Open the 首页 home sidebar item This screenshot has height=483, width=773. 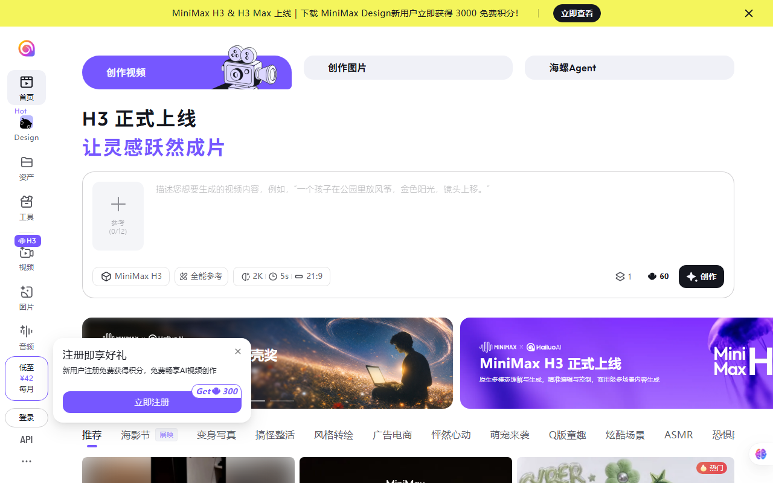pos(27,88)
